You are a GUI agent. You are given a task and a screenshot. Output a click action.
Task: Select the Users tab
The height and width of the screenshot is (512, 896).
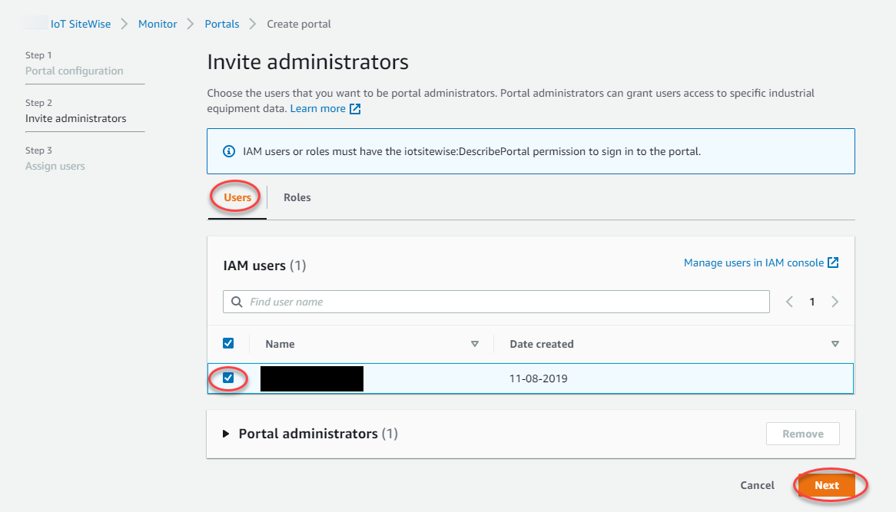(x=237, y=197)
